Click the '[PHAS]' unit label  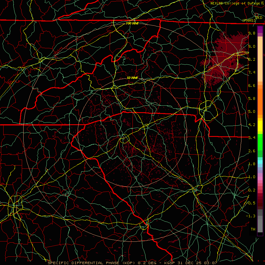[249, 20]
